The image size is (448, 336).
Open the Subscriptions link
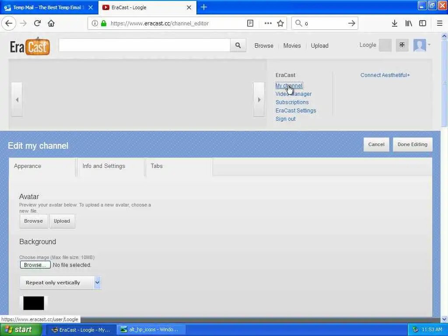292,102
